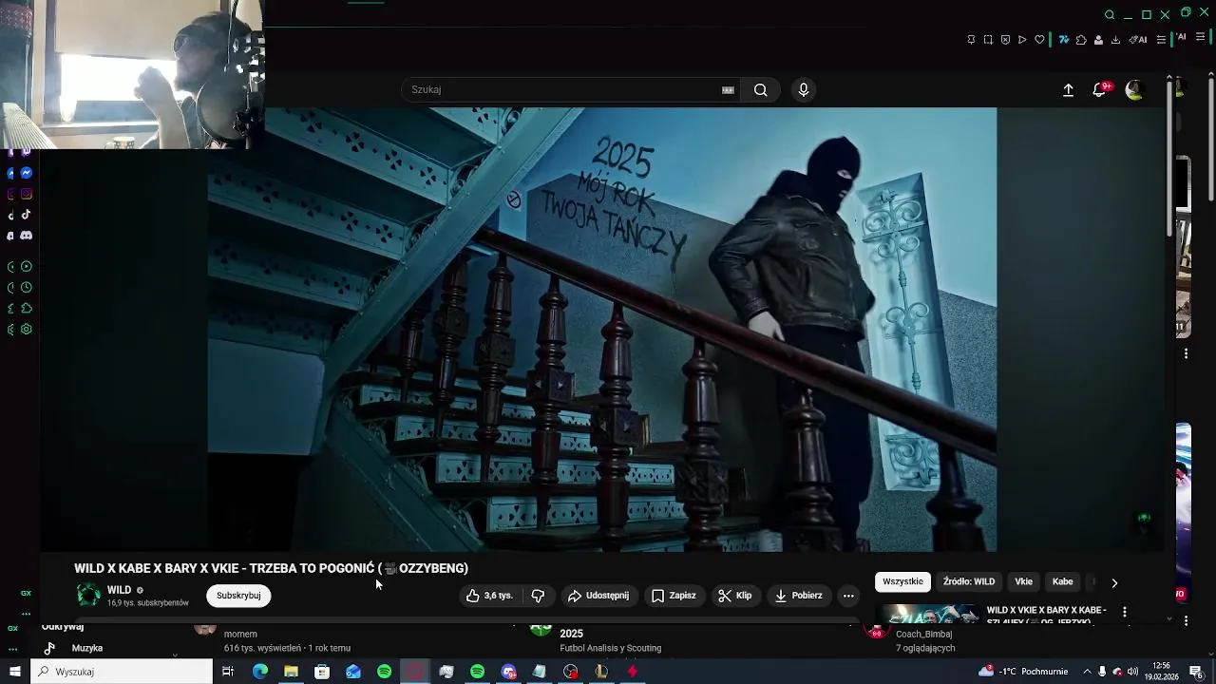The image size is (1216, 684).
Task: Click Coach_Bimbaj channel text
Action: (x=923, y=634)
